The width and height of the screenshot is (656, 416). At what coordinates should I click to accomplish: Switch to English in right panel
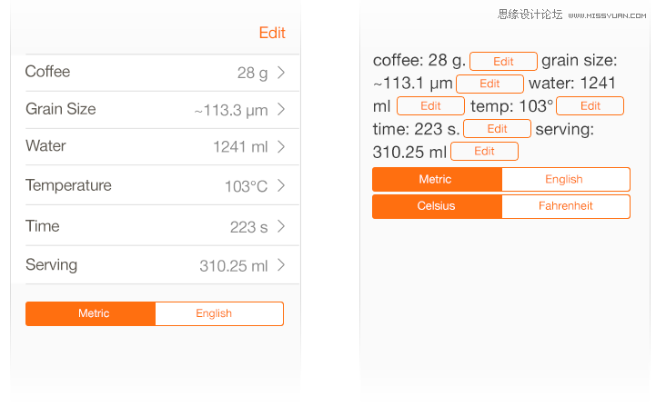(565, 179)
